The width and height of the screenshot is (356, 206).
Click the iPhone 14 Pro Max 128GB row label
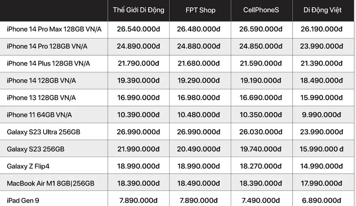(54, 29)
